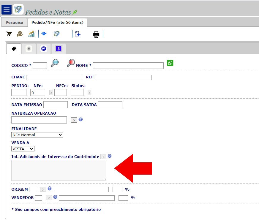Image resolution: width=259 pixels, height=220 pixels.
Task: Open the hamburger menu in the header
Action: pos(6,10)
